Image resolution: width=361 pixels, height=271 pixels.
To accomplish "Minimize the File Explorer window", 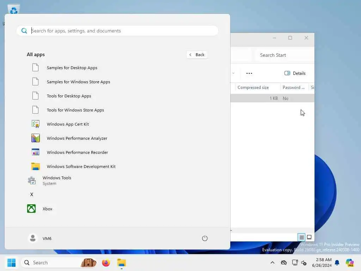I will point(274,38).
